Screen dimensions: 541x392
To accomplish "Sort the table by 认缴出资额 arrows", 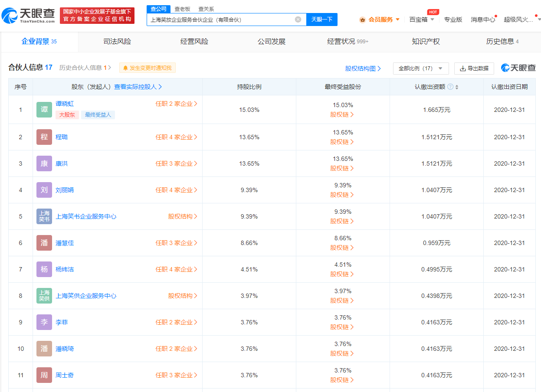I will pos(457,87).
